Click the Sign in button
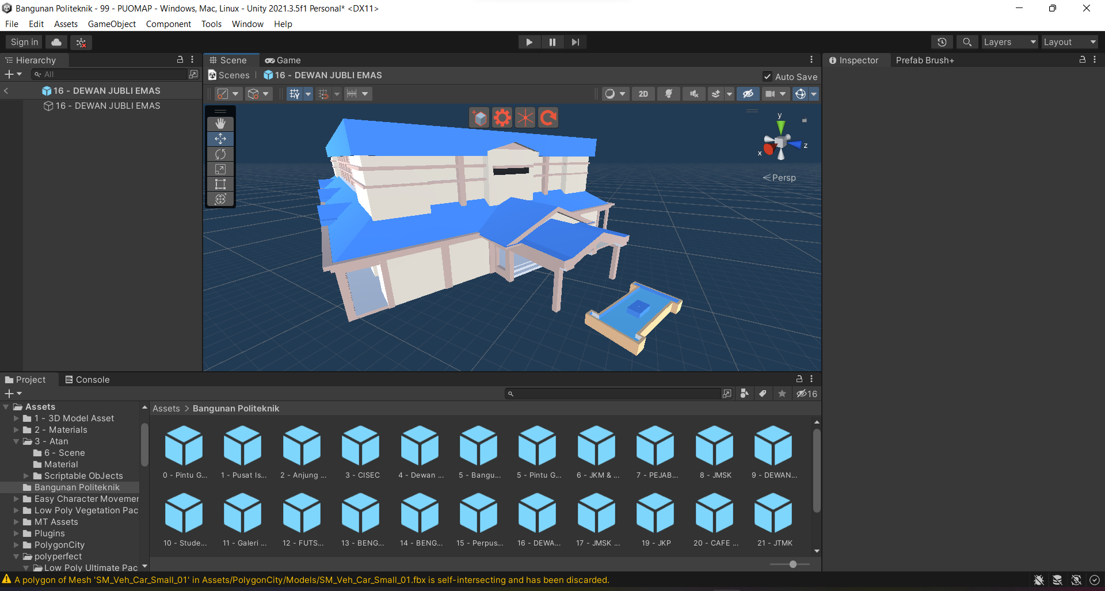The height and width of the screenshot is (591, 1105). click(x=24, y=42)
